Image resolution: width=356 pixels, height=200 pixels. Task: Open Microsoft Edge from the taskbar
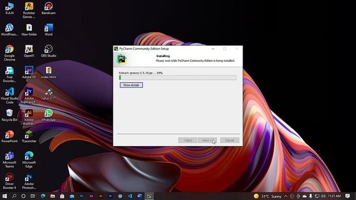(43, 196)
